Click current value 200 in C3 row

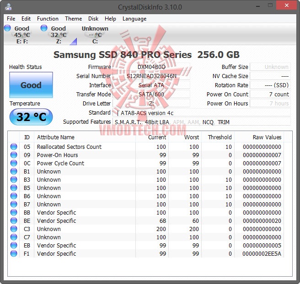click(161, 229)
